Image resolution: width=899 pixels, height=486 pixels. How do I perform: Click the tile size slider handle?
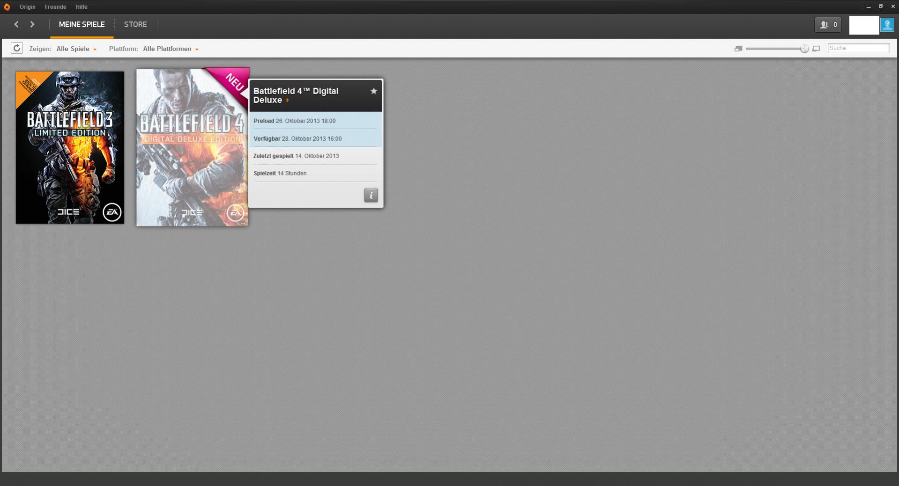point(804,49)
